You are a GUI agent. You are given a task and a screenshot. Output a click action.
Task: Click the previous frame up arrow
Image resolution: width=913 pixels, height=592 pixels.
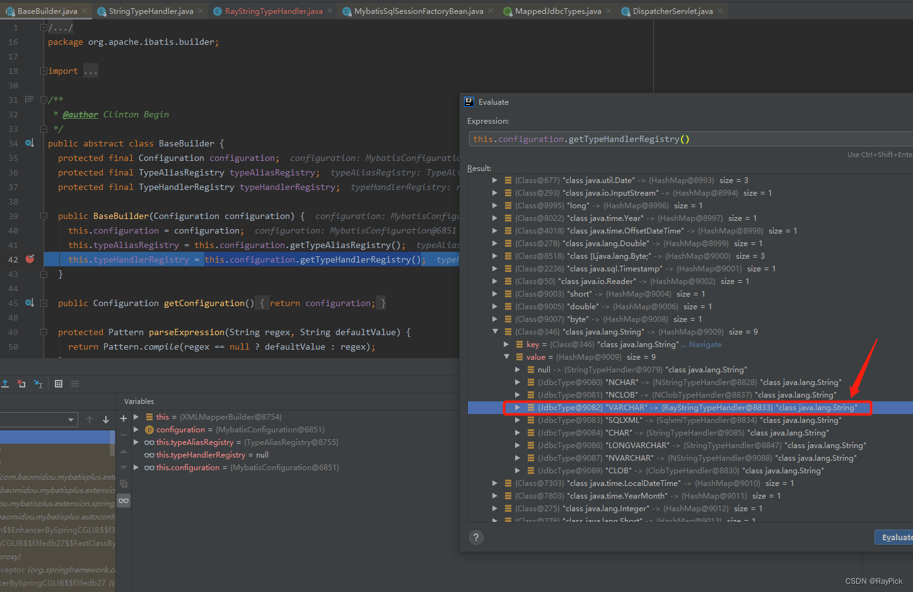click(90, 420)
